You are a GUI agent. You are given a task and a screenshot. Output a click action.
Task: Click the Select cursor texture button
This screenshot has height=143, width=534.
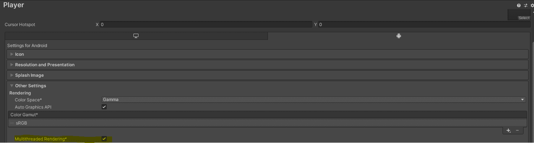pos(524,18)
